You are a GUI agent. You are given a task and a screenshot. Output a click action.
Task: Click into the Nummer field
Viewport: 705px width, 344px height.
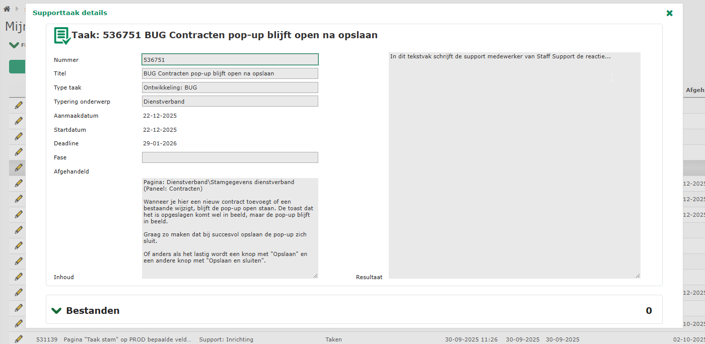tap(230, 59)
